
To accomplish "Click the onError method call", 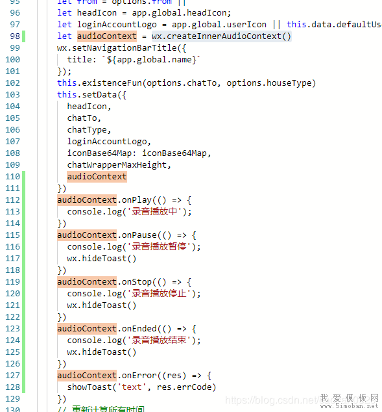I will coord(139,375).
